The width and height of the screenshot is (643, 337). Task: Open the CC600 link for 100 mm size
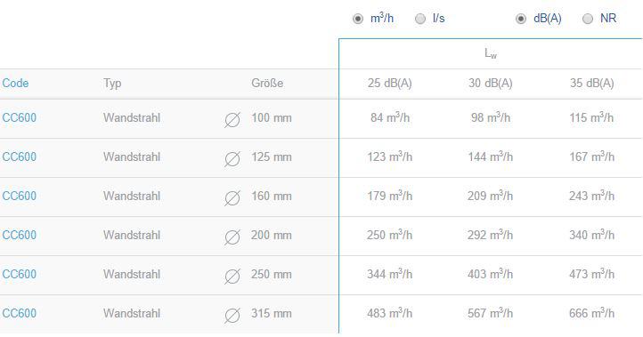coord(20,118)
